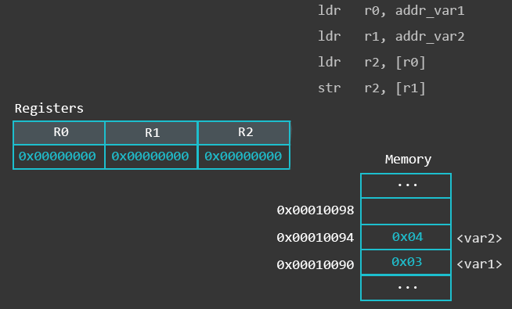Select the R1 register header cell
Screen dimensions: 512x309
point(151,133)
